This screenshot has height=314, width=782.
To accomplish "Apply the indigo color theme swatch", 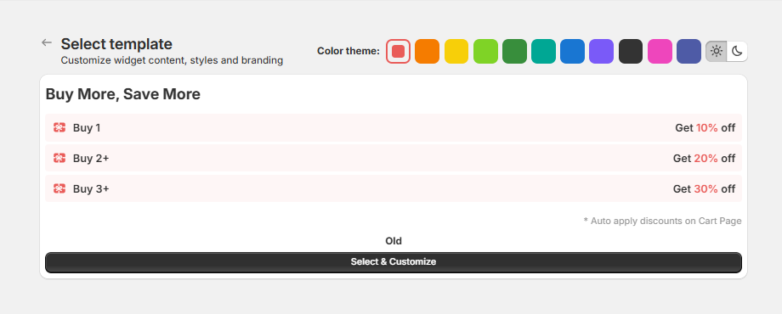I will point(688,51).
